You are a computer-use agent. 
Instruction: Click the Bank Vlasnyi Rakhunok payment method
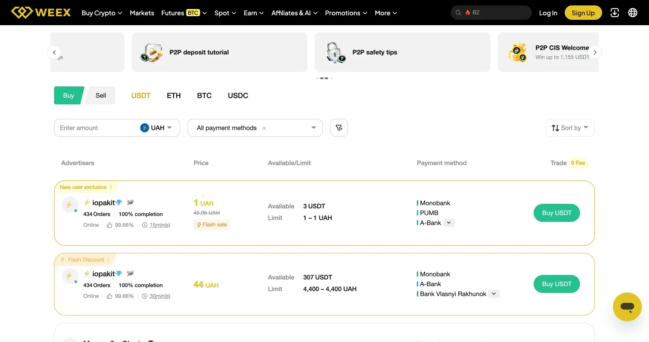(453, 294)
